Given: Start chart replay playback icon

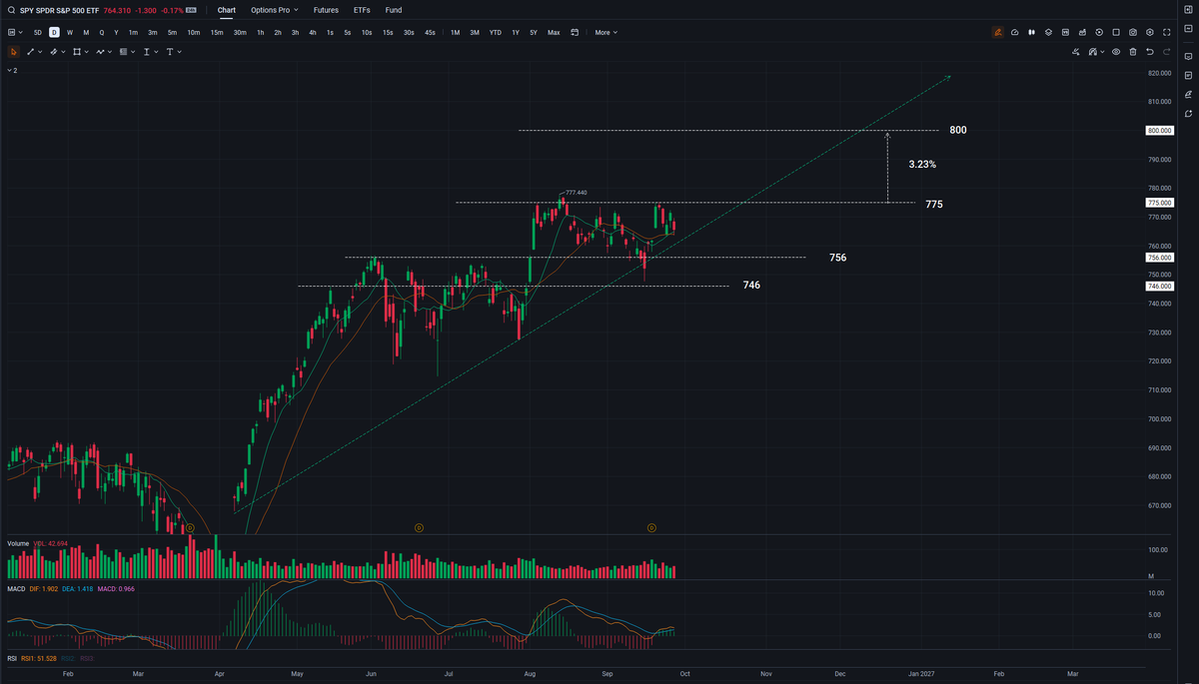Looking at the screenshot, I should click(x=1099, y=32).
